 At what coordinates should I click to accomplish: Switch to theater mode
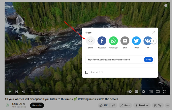[158, 92]
